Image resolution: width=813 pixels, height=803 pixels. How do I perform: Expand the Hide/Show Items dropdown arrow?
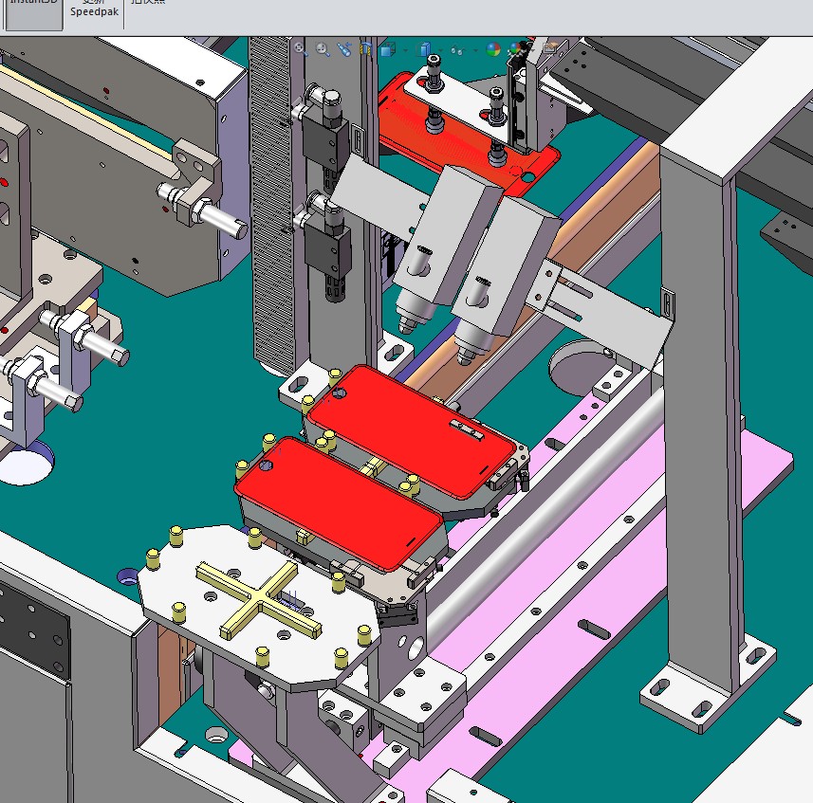point(474,50)
